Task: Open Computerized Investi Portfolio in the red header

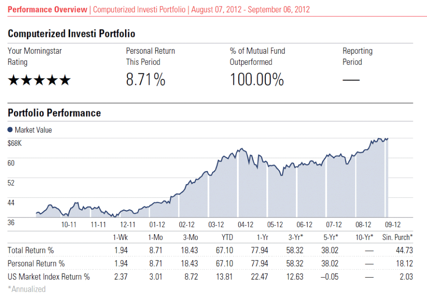Action: point(139,9)
